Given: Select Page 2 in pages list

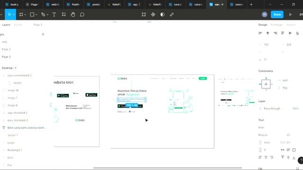Looking at the screenshot, I should click(x=6, y=49).
